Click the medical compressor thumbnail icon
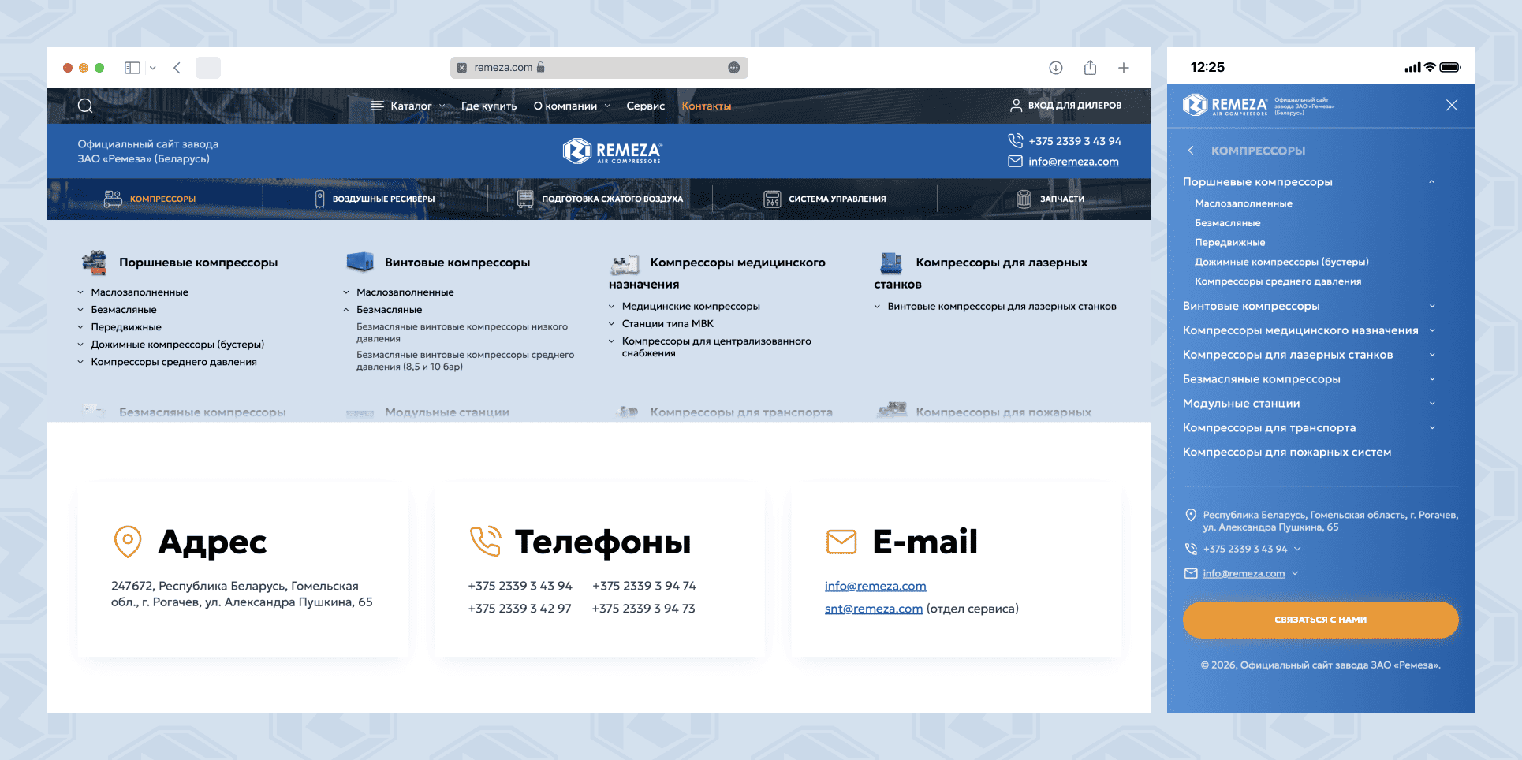This screenshot has height=760, width=1522. [625, 263]
